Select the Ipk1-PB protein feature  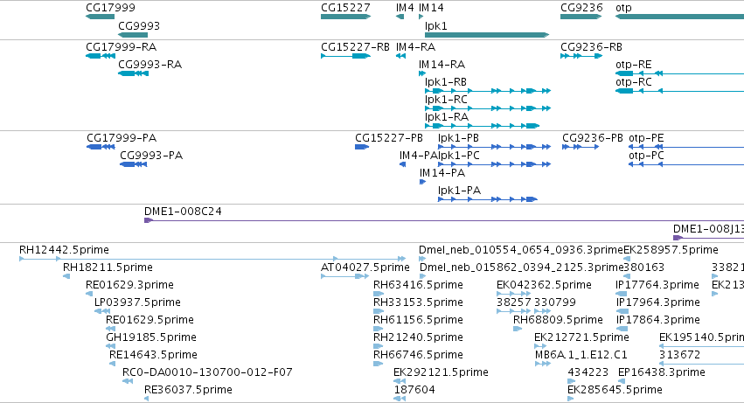(x=495, y=147)
